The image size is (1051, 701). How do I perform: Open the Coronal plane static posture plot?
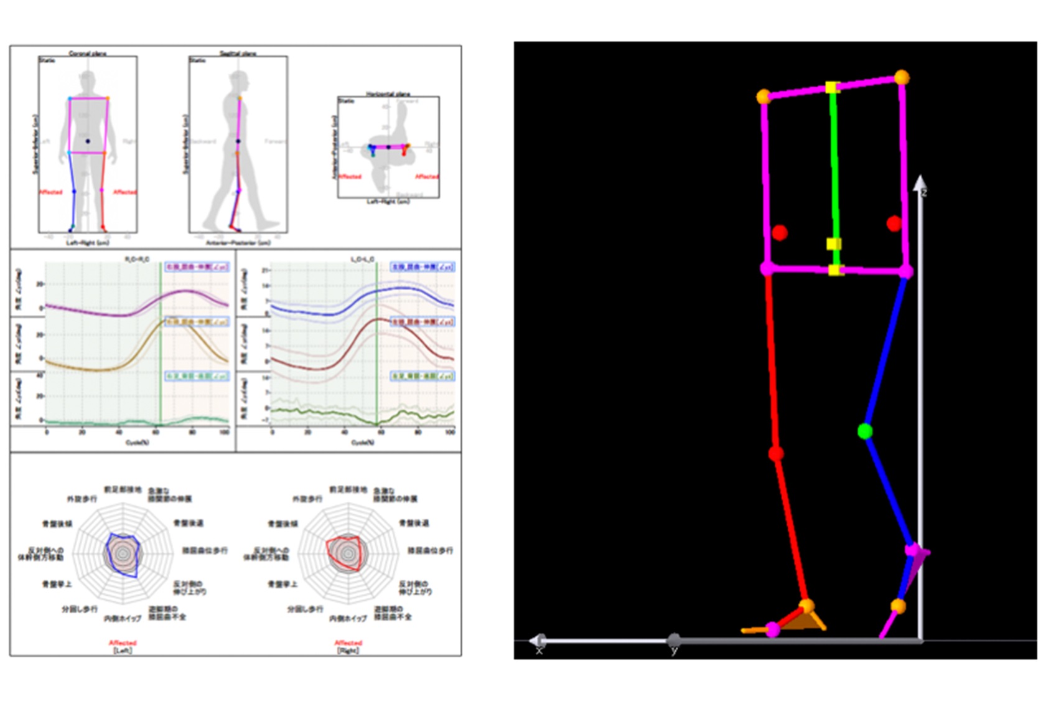click(88, 144)
